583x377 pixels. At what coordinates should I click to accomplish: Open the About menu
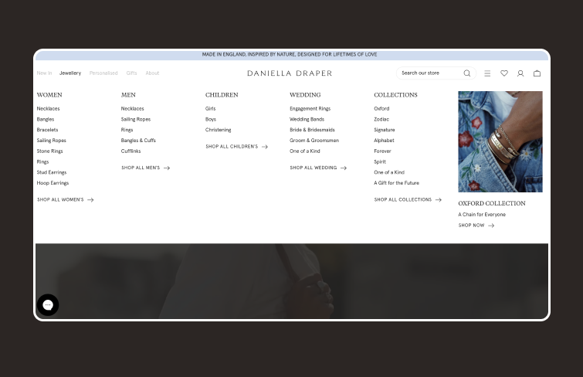(152, 73)
